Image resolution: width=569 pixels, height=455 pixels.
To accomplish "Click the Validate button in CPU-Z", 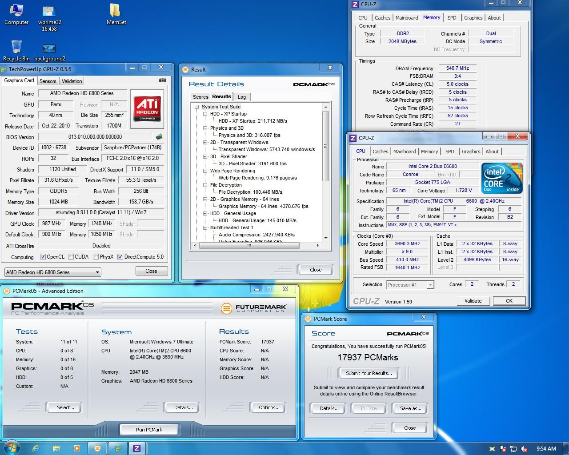I will point(473,301).
